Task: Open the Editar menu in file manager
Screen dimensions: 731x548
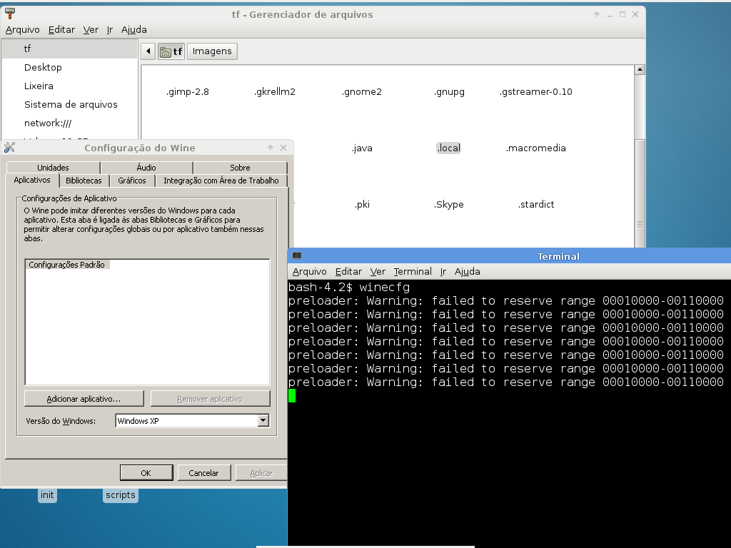Action: click(x=61, y=30)
